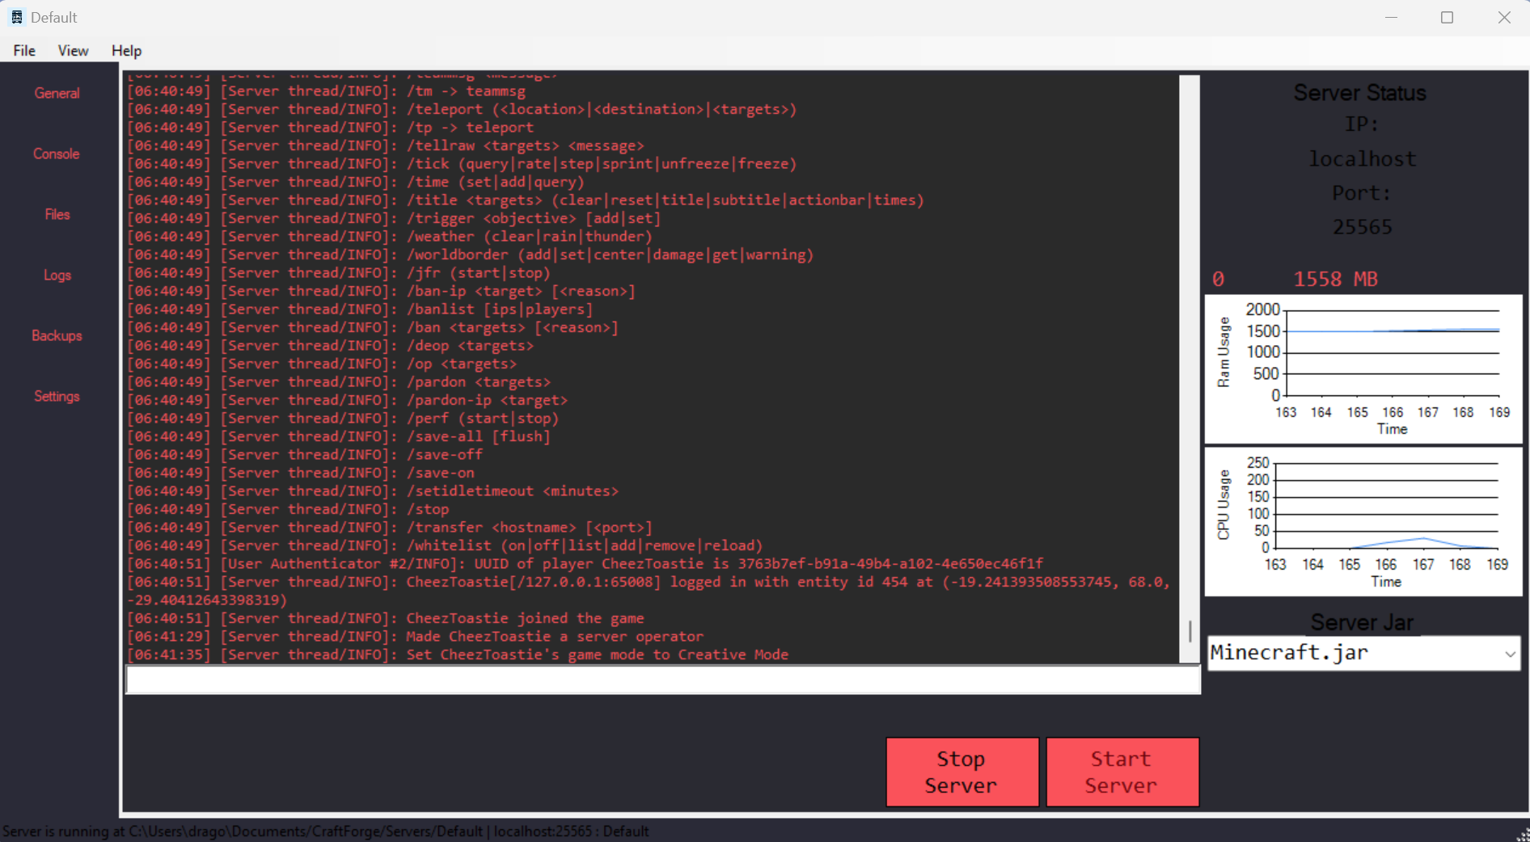
Task: Click the '/transfer <hostname>' log line
Action: [x=390, y=527]
